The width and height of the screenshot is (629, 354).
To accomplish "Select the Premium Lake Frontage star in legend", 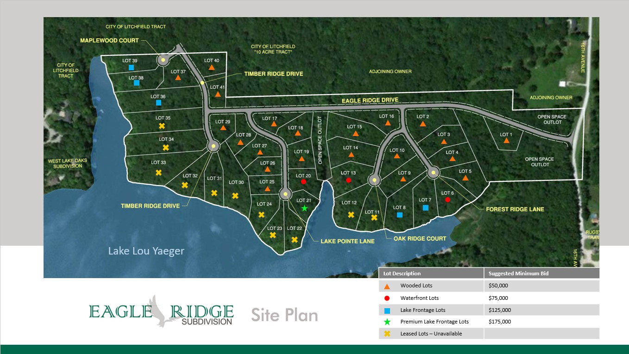I will (387, 322).
